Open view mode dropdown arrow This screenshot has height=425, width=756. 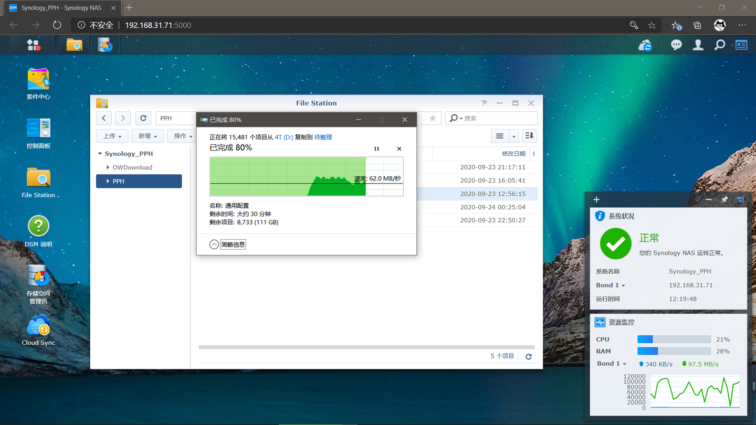tap(514, 136)
